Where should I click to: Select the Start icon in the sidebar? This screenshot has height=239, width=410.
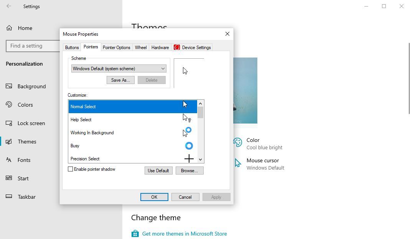tap(9, 178)
